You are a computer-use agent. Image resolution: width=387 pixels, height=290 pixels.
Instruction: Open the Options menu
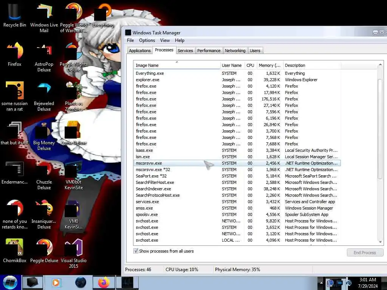click(147, 40)
